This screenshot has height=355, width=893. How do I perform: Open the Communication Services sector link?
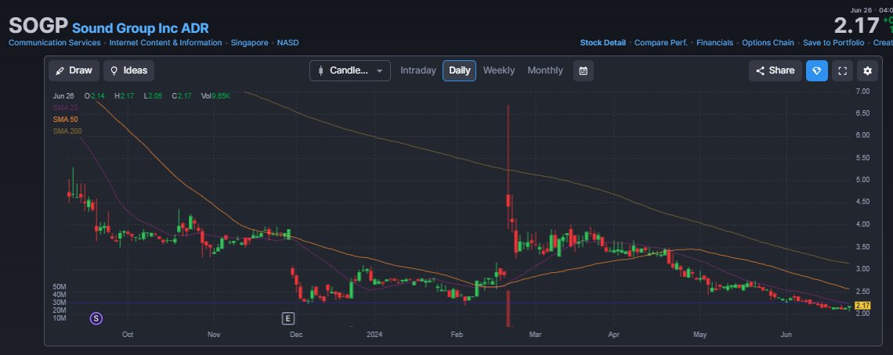55,43
